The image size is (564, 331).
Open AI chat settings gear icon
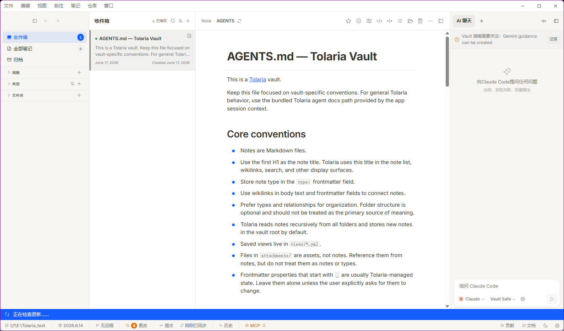[523, 299]
